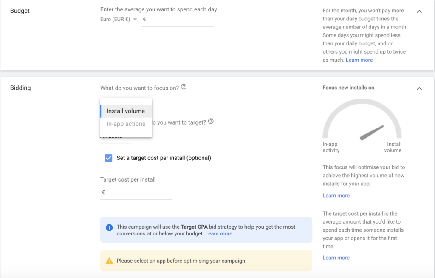Viewport: 435px width, 278px height.
Task: Focus the daily budget amount field
Action: (x=177, y=20)
